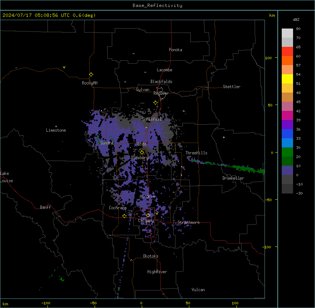
Task: Click the yellow swatch between 54 and 51 dBZ
Action: click(287, 79)
